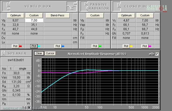172x111 pixels.
Task: Click the blue plot color swatch
Action: (x=63, y=46)
